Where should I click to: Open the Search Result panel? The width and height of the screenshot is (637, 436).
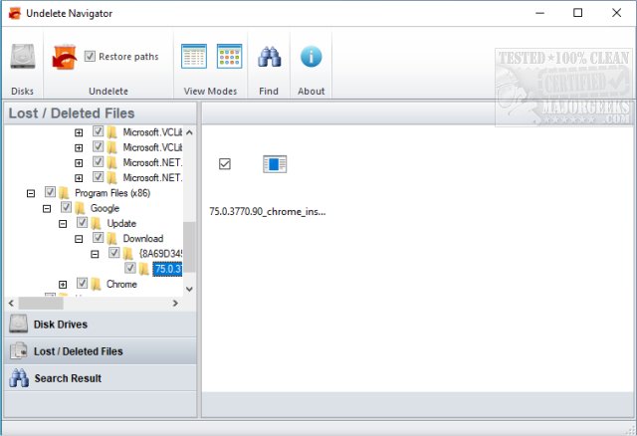tap(101, 378)
